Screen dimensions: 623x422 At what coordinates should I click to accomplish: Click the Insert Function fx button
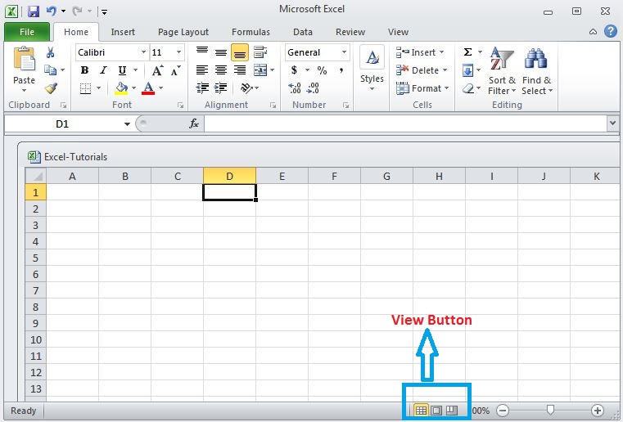point(194,123)
